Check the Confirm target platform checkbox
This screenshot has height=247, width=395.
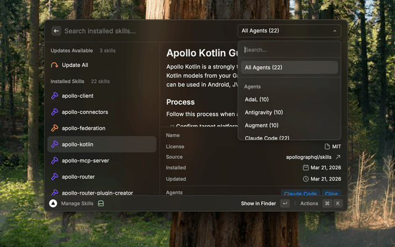coord(172,127)
